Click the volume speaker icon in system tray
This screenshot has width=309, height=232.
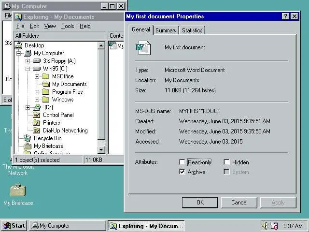tap(265, 226)
